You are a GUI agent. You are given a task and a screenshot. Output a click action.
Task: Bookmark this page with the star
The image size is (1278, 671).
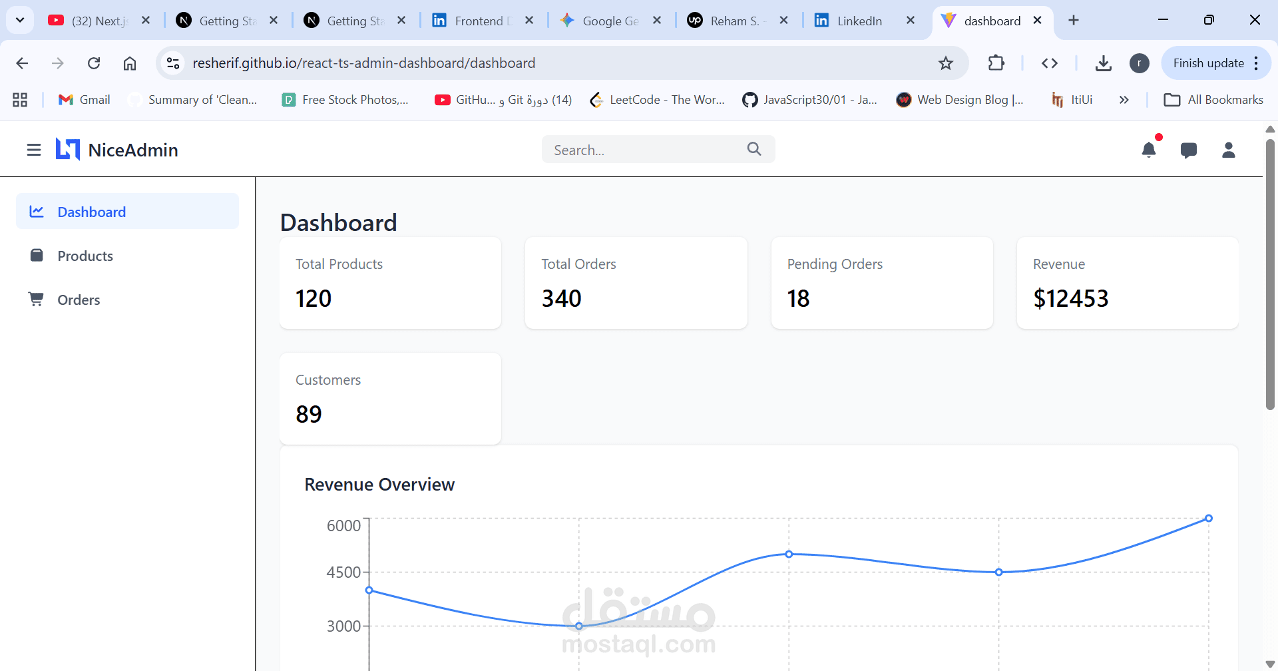tap(946, 63)
